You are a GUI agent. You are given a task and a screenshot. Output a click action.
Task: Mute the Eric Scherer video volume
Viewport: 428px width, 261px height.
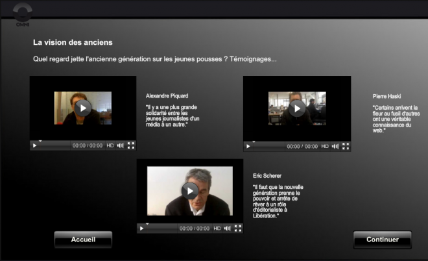pos(227,229)
